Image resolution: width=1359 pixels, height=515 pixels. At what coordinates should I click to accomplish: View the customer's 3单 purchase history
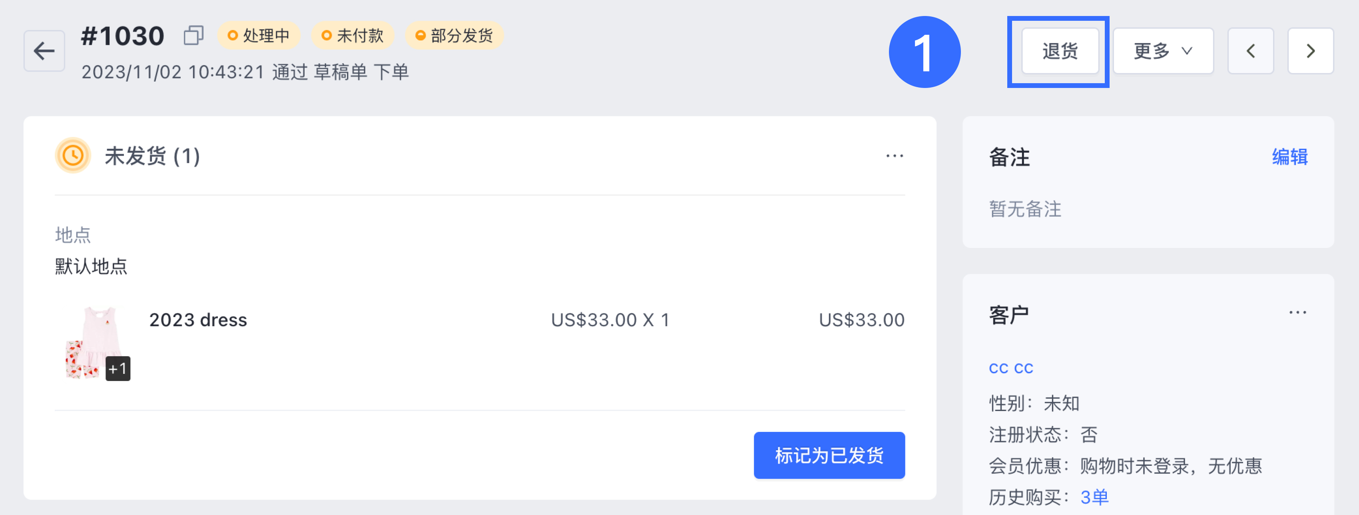(x=1094, y=497)
